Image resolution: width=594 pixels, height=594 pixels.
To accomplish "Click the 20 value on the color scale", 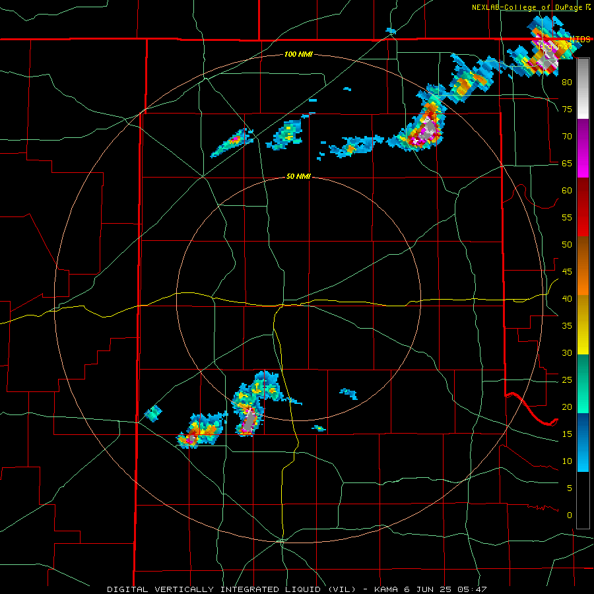I will [x=567, y=407].
